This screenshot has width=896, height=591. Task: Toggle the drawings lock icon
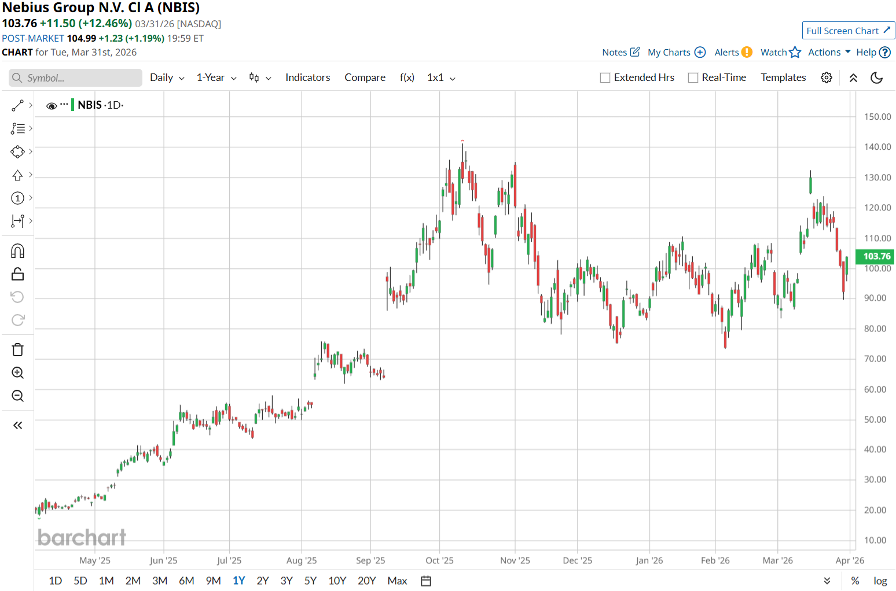pos(17,274)
